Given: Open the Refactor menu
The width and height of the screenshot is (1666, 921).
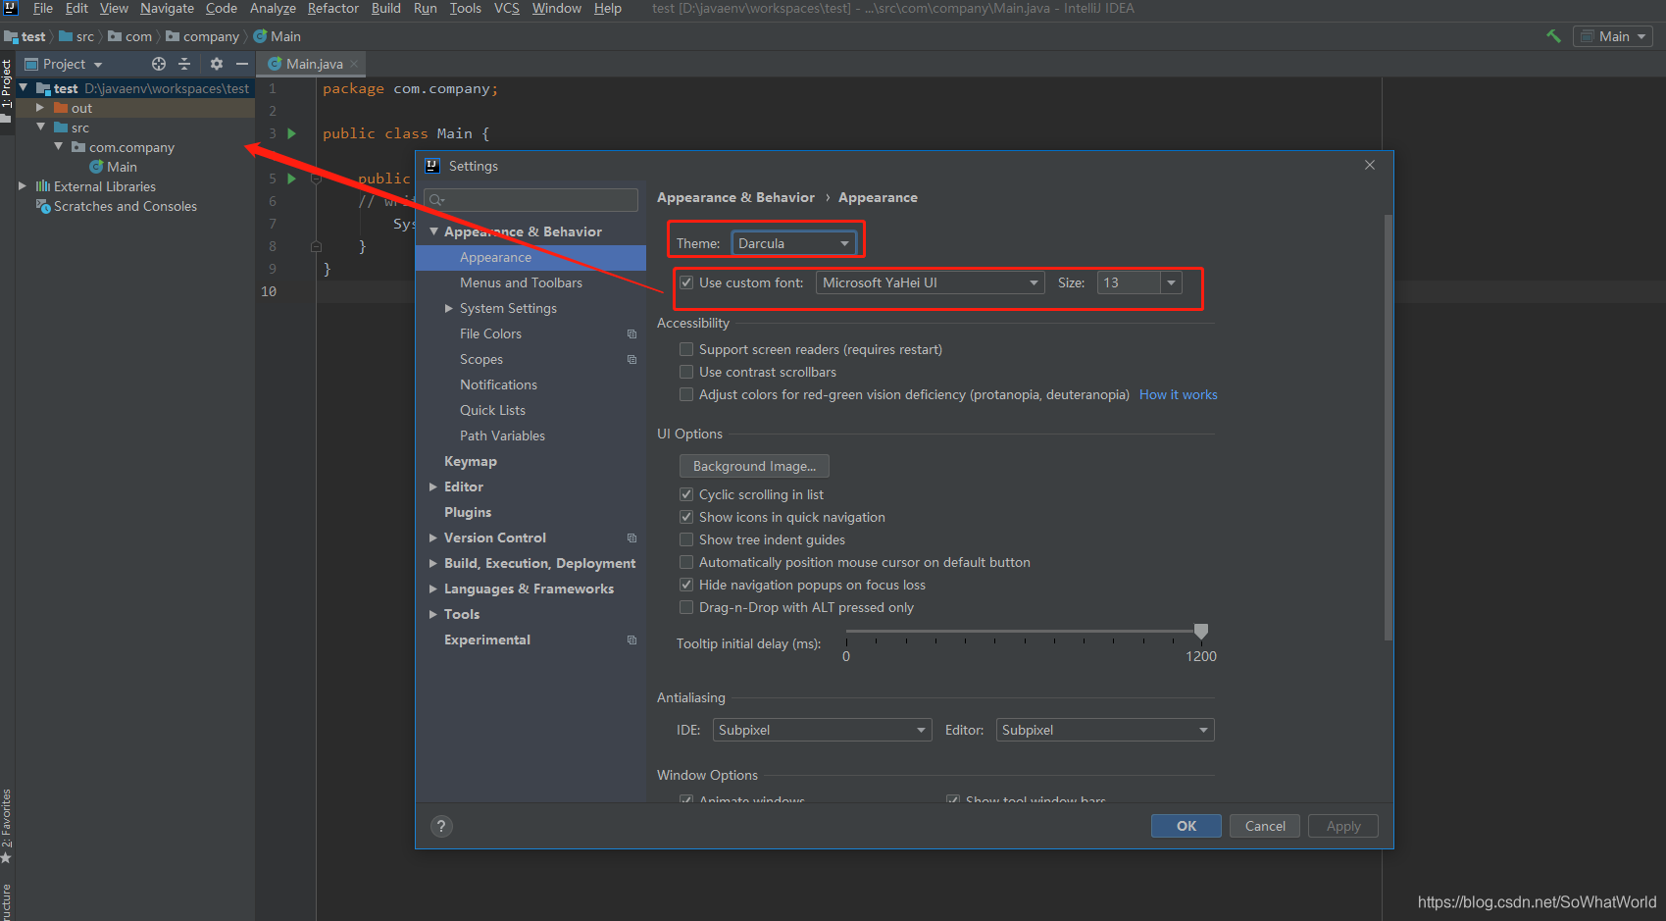Looking at the screenshot, I should pyautogui.click(x=333, y=8).
